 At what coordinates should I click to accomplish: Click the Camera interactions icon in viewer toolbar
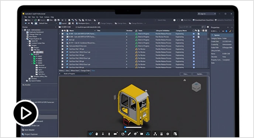coord(116,134)
